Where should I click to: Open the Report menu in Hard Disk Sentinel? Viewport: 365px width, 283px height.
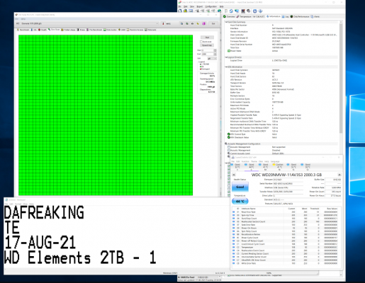coord(200,6)
